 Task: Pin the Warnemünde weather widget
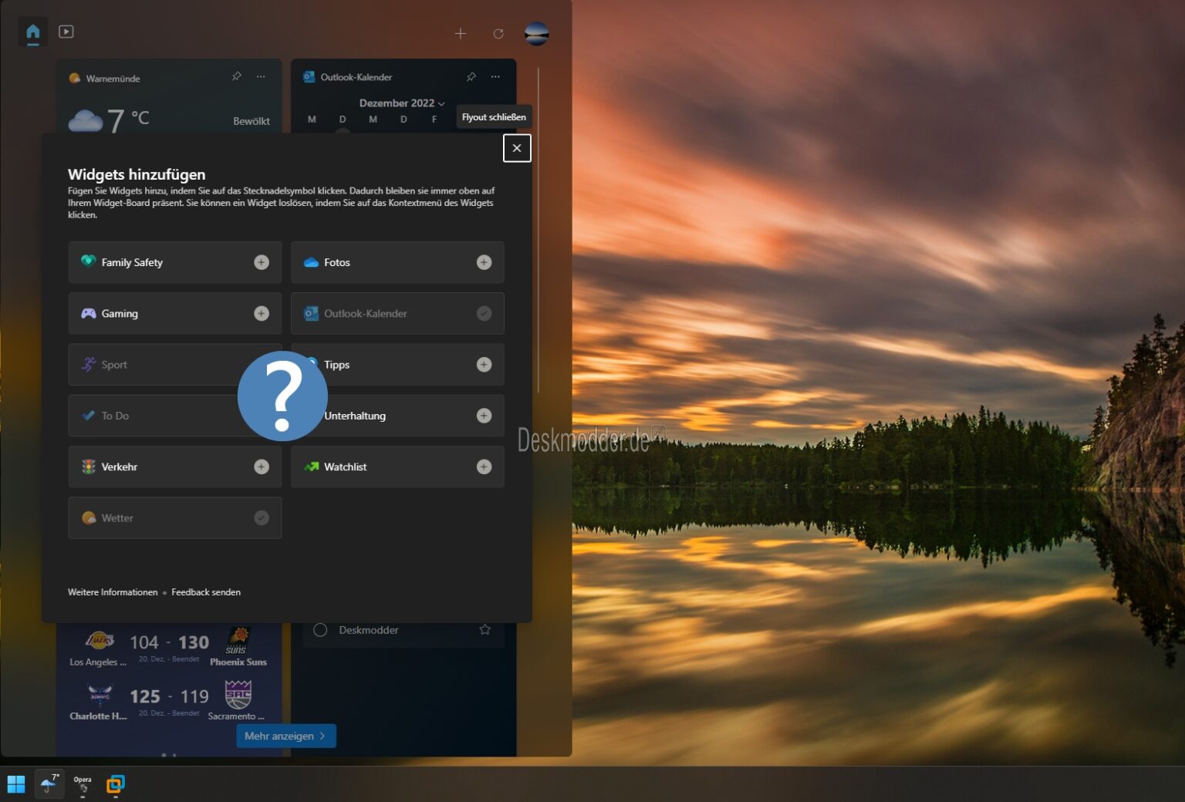[236, 76]
